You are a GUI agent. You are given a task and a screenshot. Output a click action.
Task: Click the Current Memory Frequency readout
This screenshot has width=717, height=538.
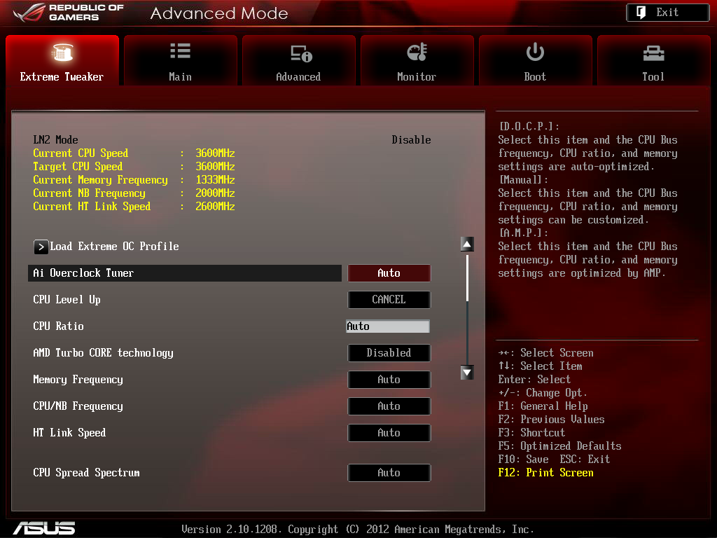(x=134, y=180)
